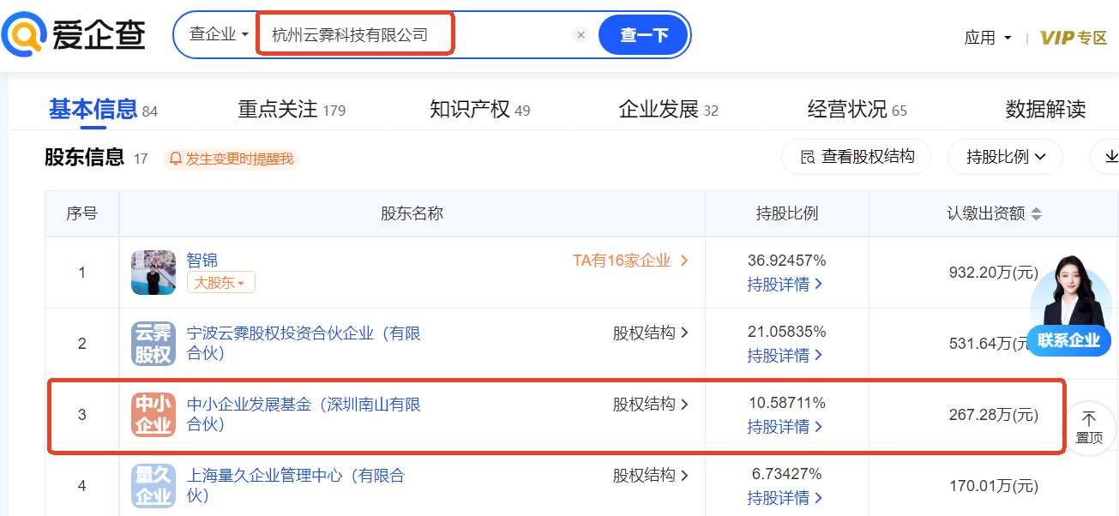Screen dimensions: 1119x516
Task: Clear the search box with the X icon
Action: (581, 35)
